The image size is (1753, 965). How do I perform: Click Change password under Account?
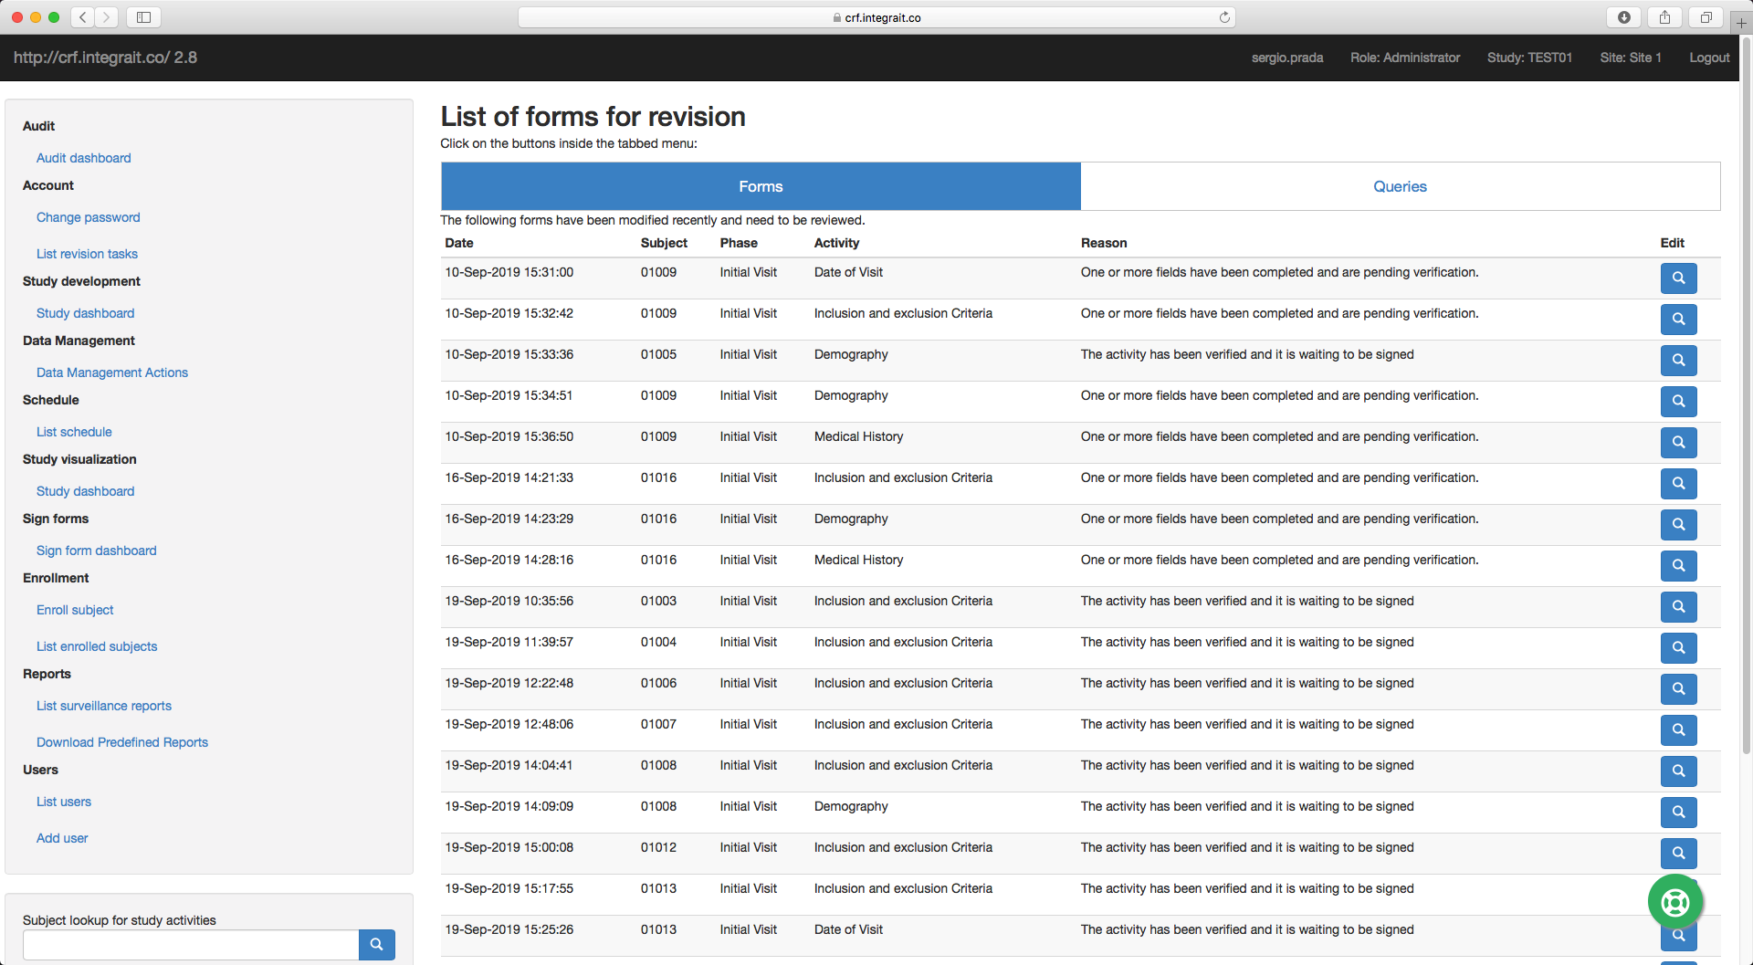pyautogui.click(x=88, y=217)
